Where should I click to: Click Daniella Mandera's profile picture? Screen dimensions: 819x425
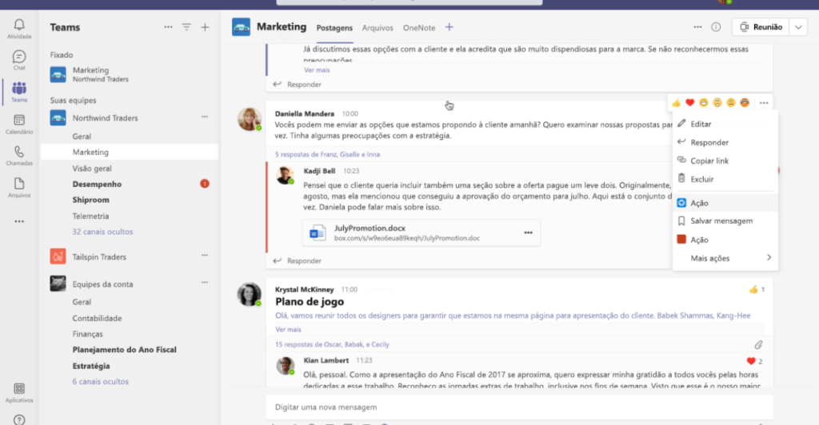(x=250, y=119)
